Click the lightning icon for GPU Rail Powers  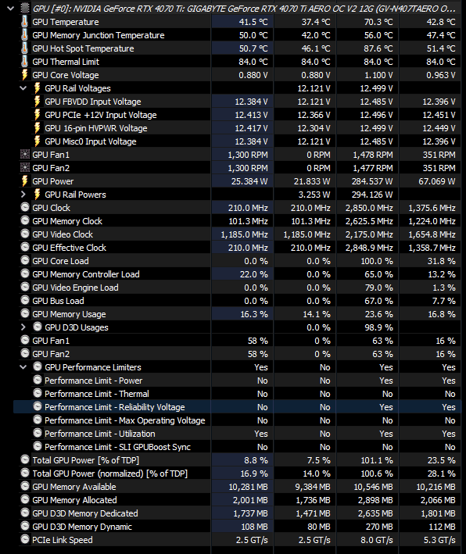click(x=37, y=195)
